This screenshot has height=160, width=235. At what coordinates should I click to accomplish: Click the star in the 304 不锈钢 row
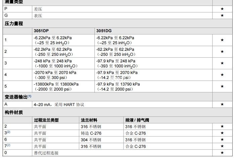click(222, 140)
